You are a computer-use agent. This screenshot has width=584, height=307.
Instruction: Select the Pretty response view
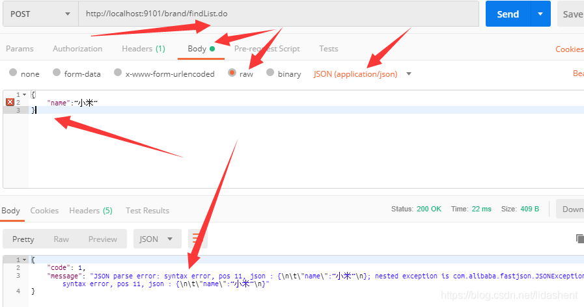tap(23, 239)
